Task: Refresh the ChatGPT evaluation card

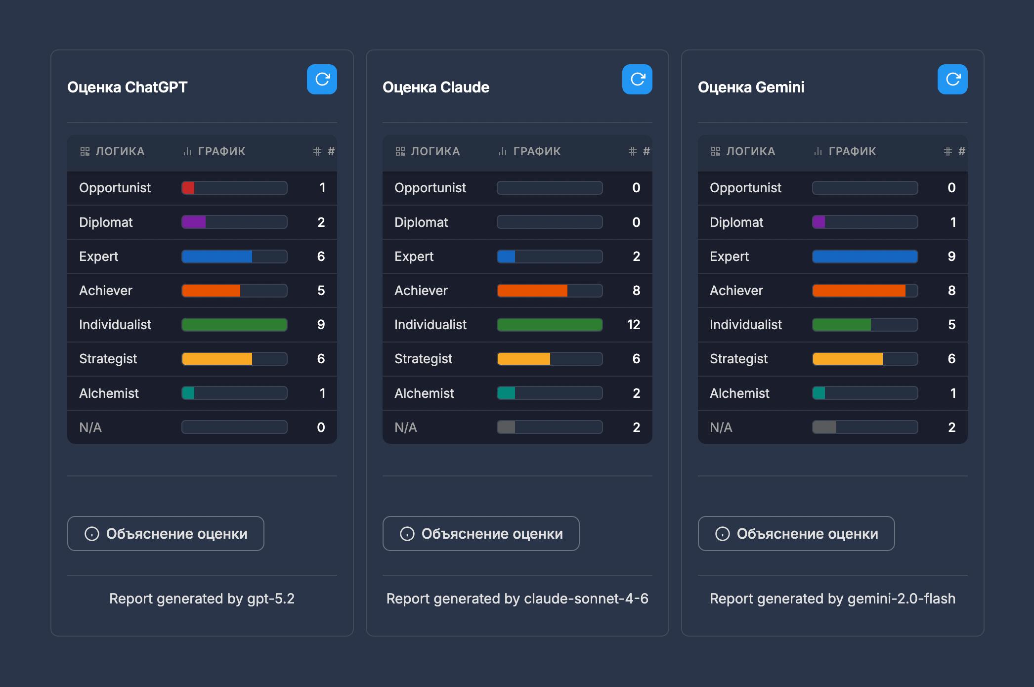Action: (x=322, y=79)
